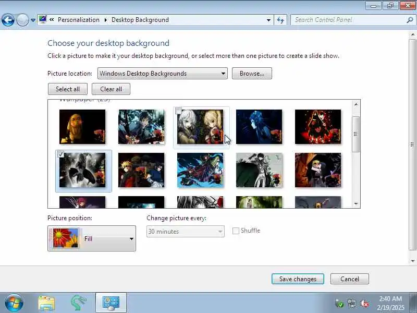Viewport: 417px width, 313px height.
Task: Open the Windows Start orb
Action: pyautogui.click(x=14, y=303)
